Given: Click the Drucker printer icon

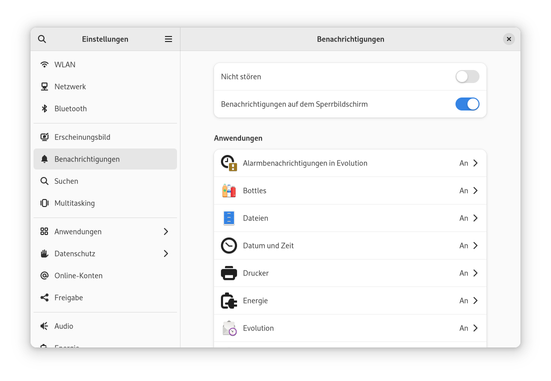Looking at the screenshot, I should click(x=229, y=273).
